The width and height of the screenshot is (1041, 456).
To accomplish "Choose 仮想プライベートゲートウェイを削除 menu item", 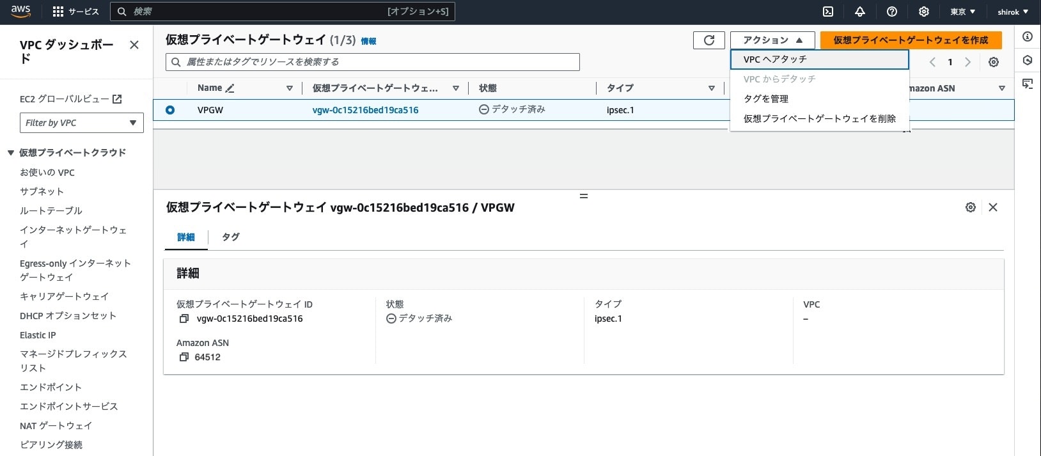I will tap(820, 119).
